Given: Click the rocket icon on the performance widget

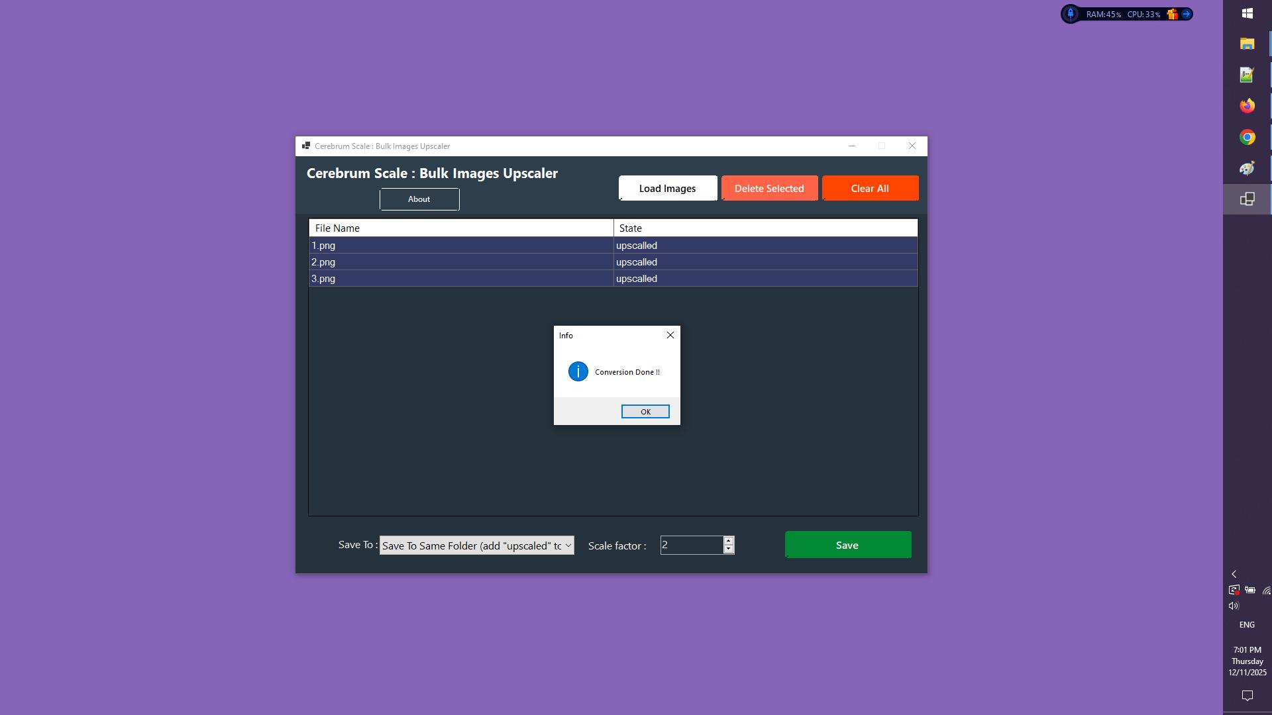Looking at the screenshot, I should (1071, 13).
